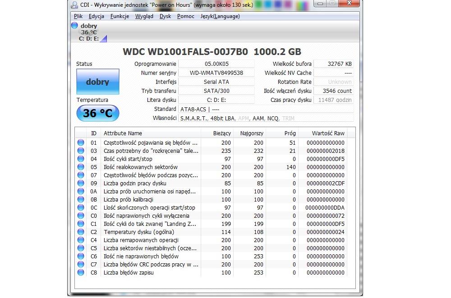451x298 pixels.
Task: Select row 'Ilość nie naprawionych błędów'
Action: pos(212,256)
